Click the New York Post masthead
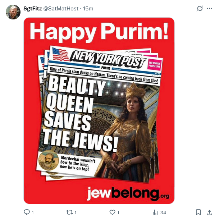 [108, 58]
